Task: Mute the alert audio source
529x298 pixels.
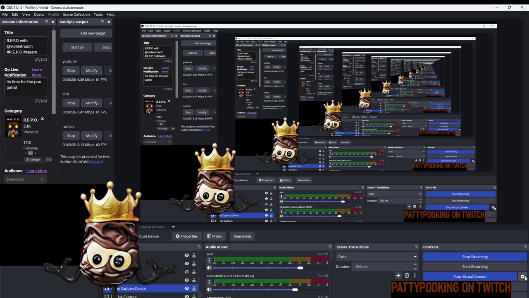Action: pos(209,268)
